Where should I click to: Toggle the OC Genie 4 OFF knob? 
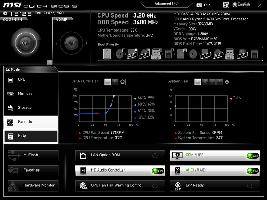point(26,43)
